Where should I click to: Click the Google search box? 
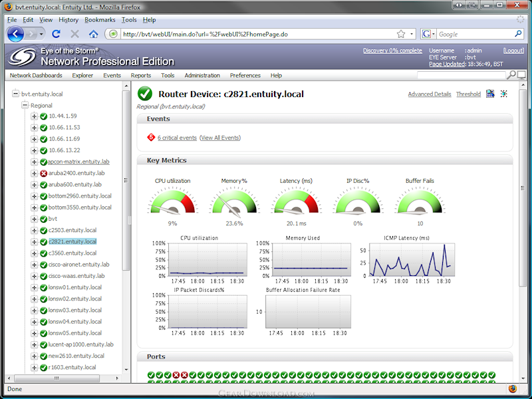click(x=475, y=34)
